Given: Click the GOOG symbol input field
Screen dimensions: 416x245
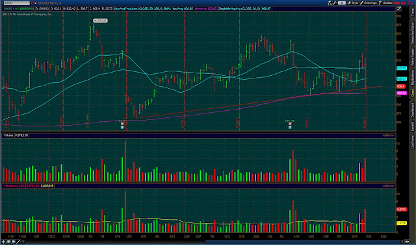Looking at the screenshot, I should tap(16, 3).
